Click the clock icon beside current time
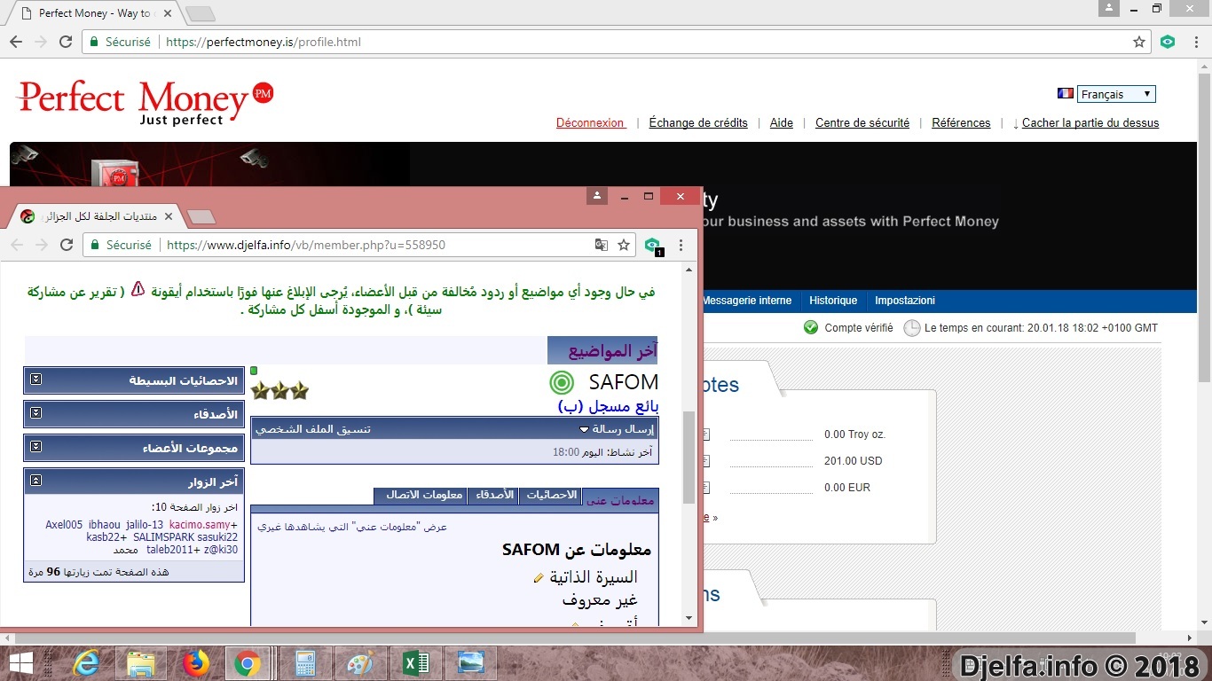The height and width of the screenshot is (681, 1212). click(x=912, y=328)
